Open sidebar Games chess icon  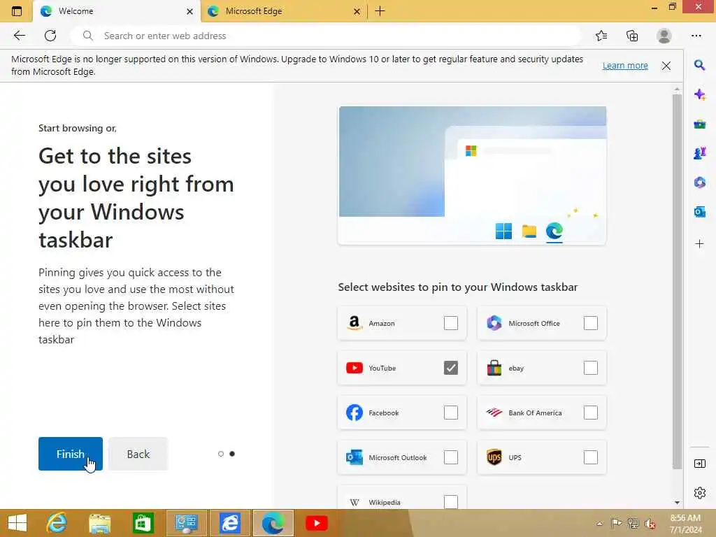pos(699,153)
